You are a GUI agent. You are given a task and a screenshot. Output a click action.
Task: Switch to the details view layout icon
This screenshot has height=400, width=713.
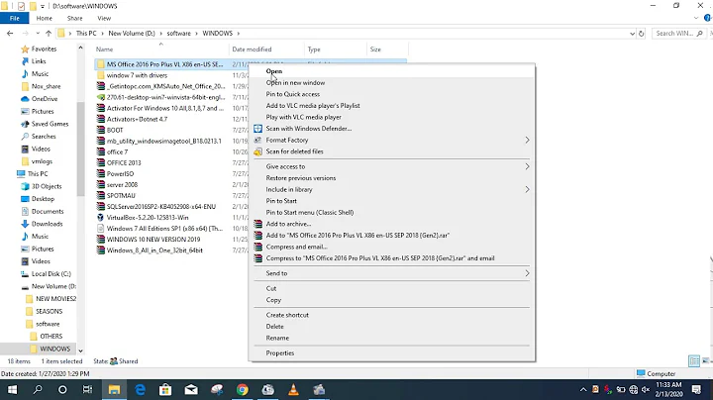pos(694,361)
